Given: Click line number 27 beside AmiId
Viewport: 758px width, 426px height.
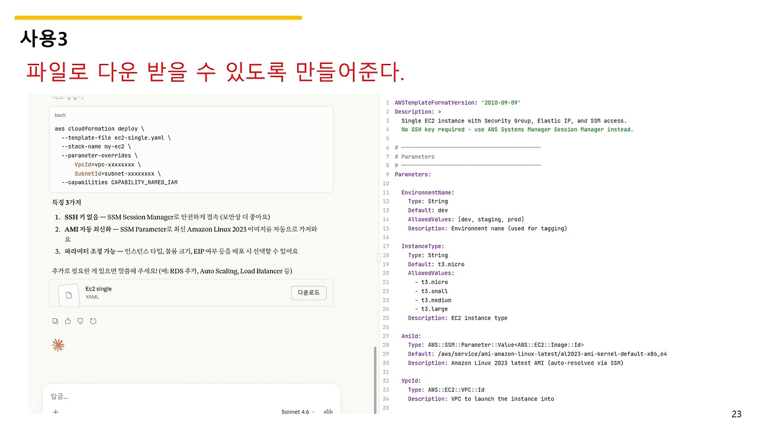Looking at the screenshot, I should coord(386,335).
